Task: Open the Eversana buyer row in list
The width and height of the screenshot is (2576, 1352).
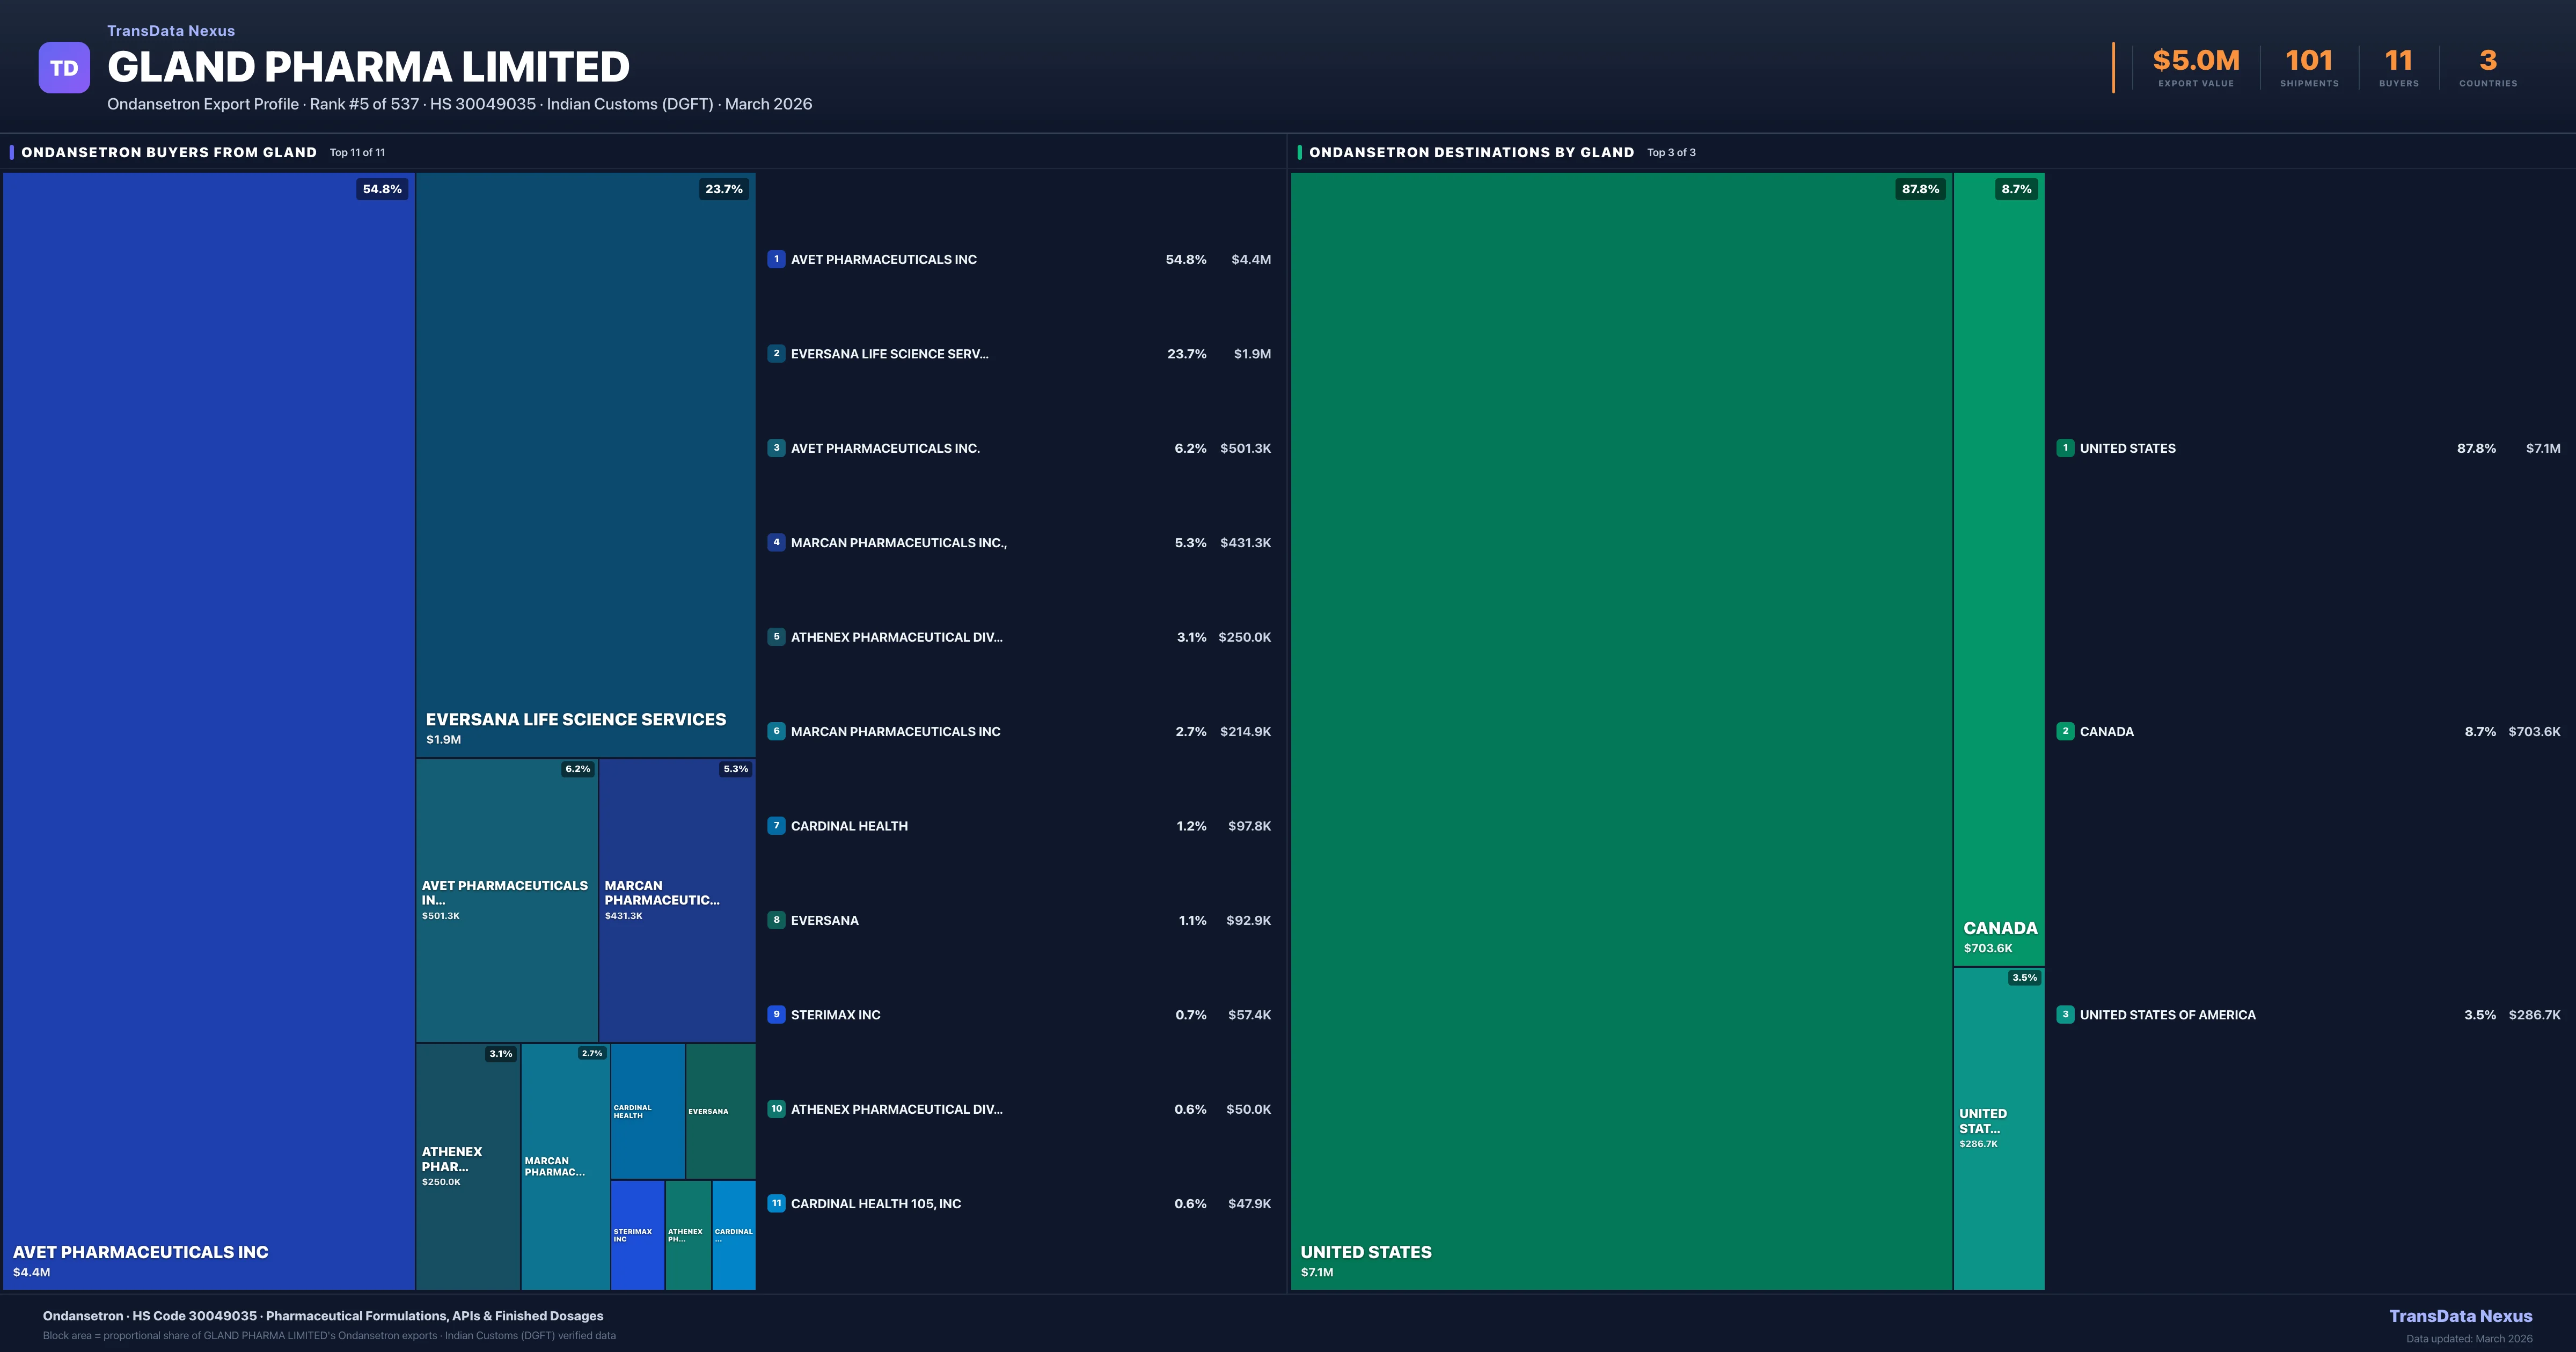Action: coord(824,920)
